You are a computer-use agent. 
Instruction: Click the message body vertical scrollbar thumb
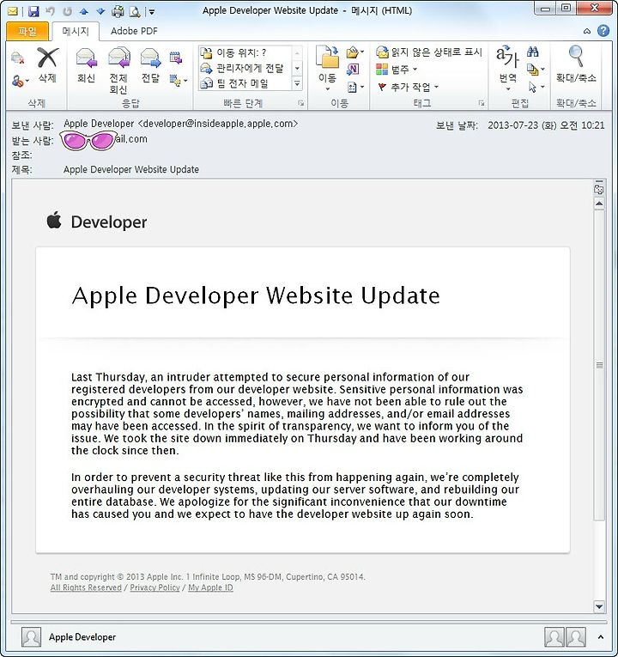pyautogui.click(x=599, y=365)
